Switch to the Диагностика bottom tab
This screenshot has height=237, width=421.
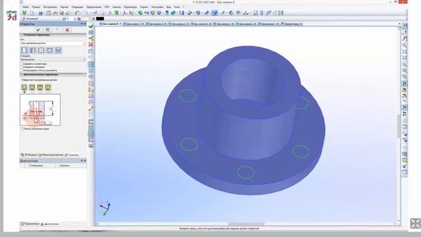(x=50, y=224)
